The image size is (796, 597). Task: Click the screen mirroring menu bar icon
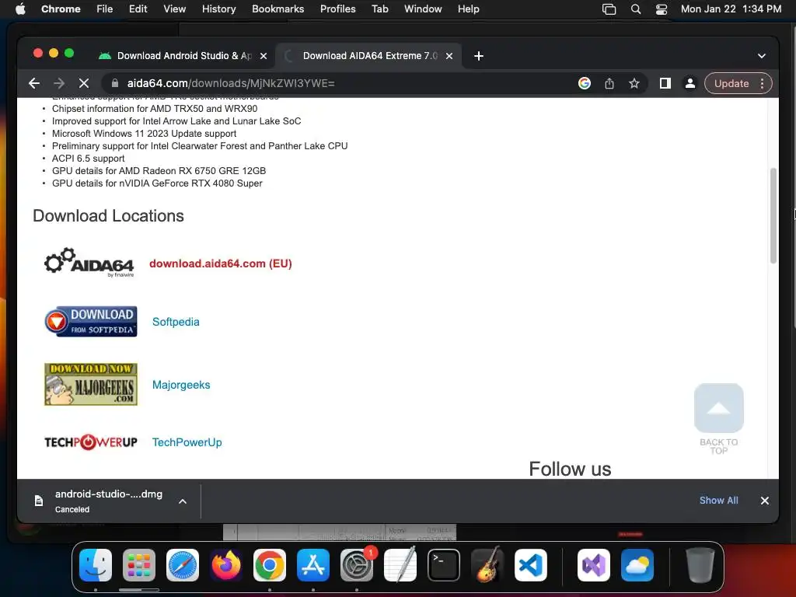pos(609,9)
